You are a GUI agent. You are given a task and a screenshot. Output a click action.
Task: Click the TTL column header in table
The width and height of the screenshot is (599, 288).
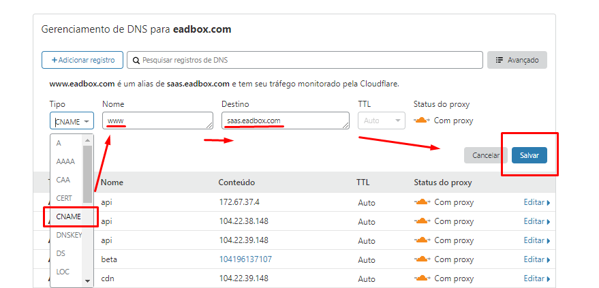tap(363, 182)
